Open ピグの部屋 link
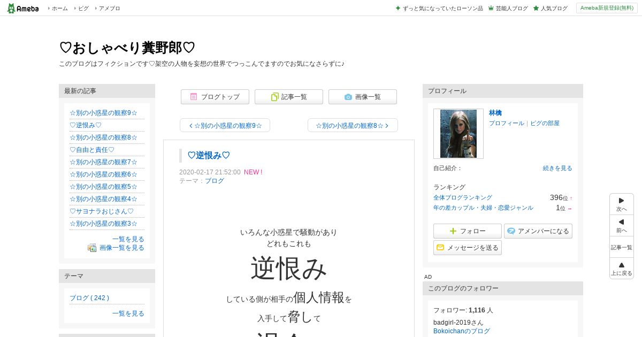The width and height of the screenshot is (642, 337). point(545,123)
